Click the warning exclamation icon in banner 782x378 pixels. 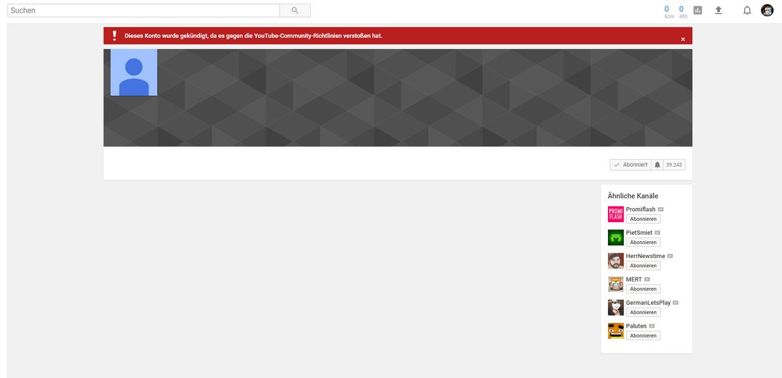tap(114, 36)
